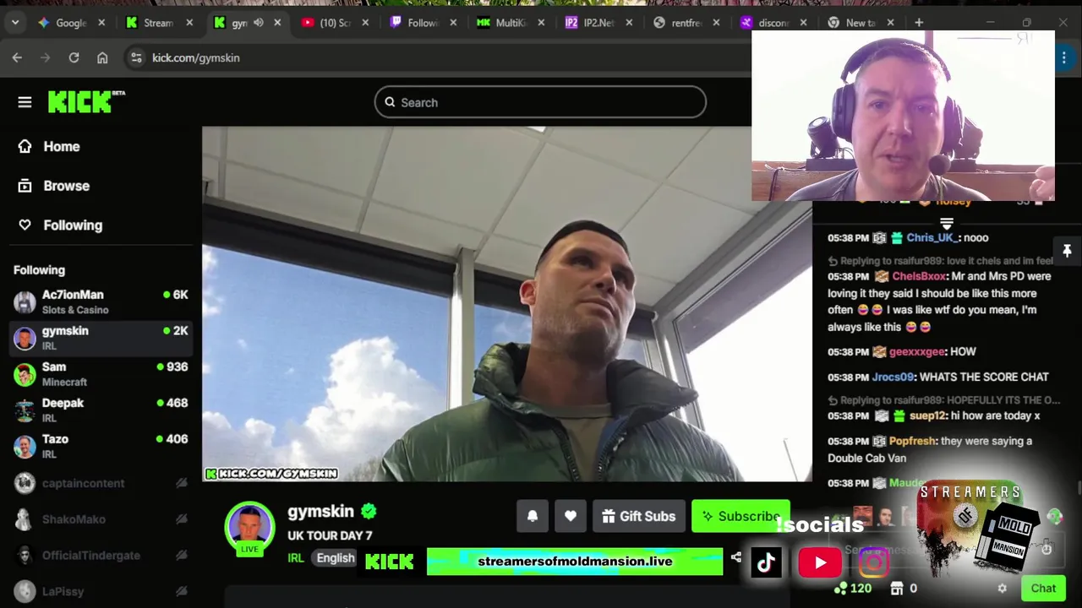Image resolution: width=1082 pixels, height=608 pixels.
Task: Open the IRL category link
Action: click(x=296, y=558)
